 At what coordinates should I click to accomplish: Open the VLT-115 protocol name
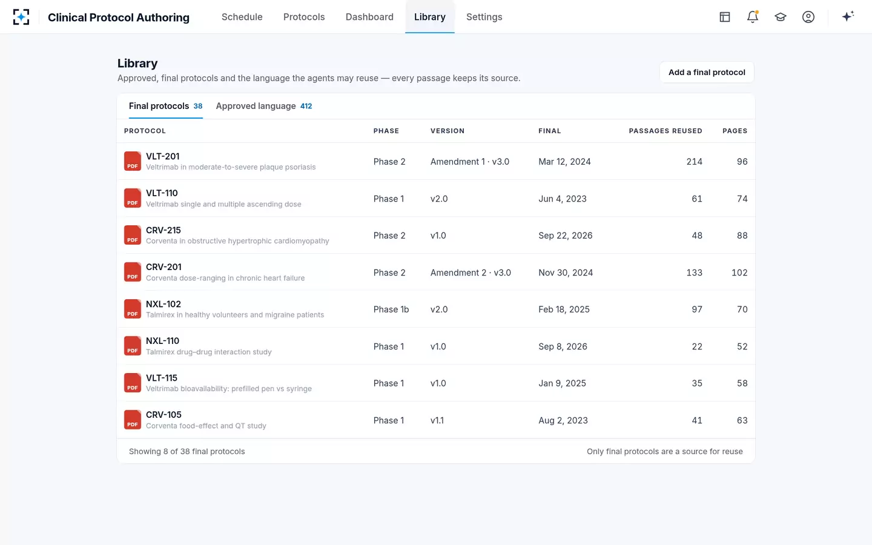(162, 378)
